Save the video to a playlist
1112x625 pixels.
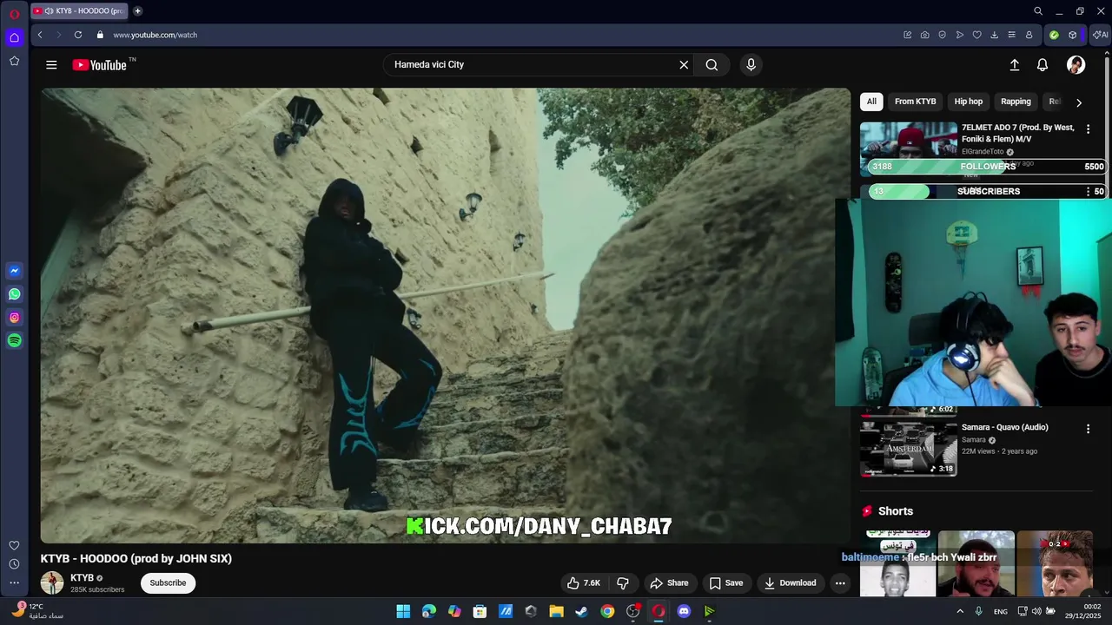(725, 583)
